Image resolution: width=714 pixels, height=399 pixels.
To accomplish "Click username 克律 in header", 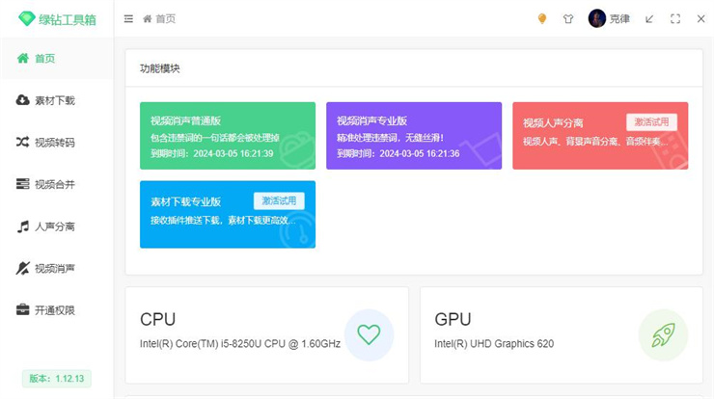I will click(619, 18).
